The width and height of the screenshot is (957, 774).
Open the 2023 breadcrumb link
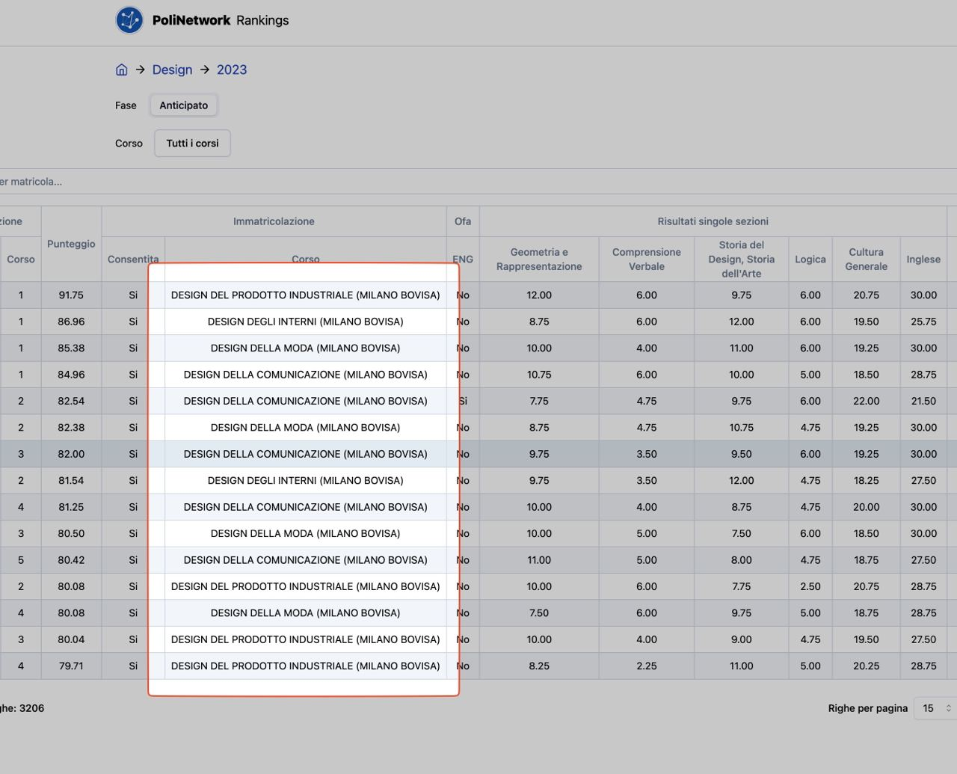click(231, 70)
